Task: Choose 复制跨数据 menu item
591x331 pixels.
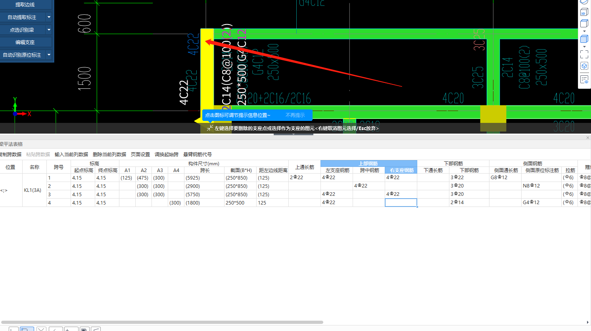Action: 11,155
